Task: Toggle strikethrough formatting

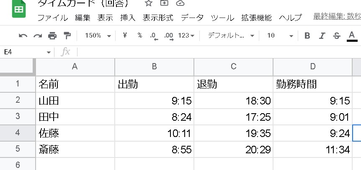Action: point(336,36)
